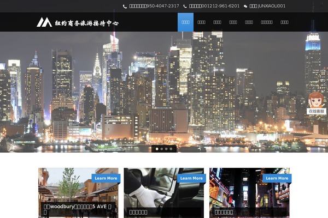Viewport: 328px width, 218px height.
Task: Click the cartoon girl customer service avatar
Action: pyautogui.click(x=316, y=100)
